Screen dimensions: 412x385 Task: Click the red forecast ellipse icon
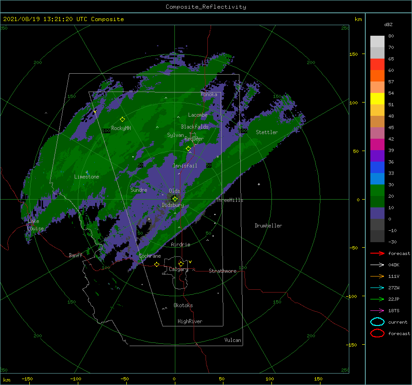click(x=377, y=333)
